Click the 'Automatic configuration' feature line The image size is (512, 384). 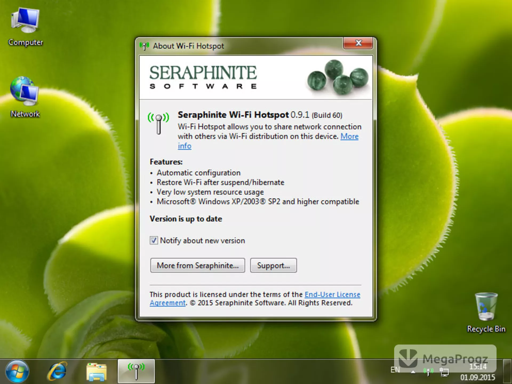pos(198,173)
